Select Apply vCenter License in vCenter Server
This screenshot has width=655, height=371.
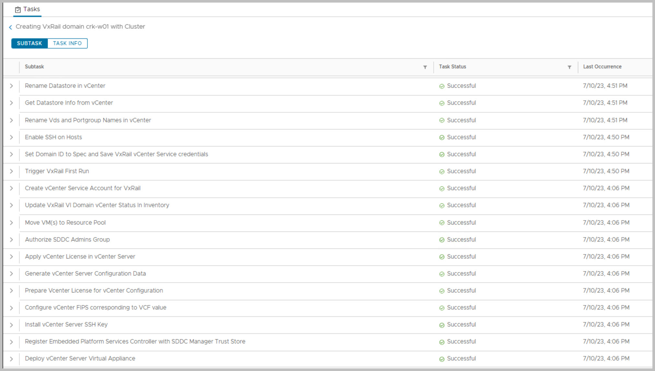point(80,257)
